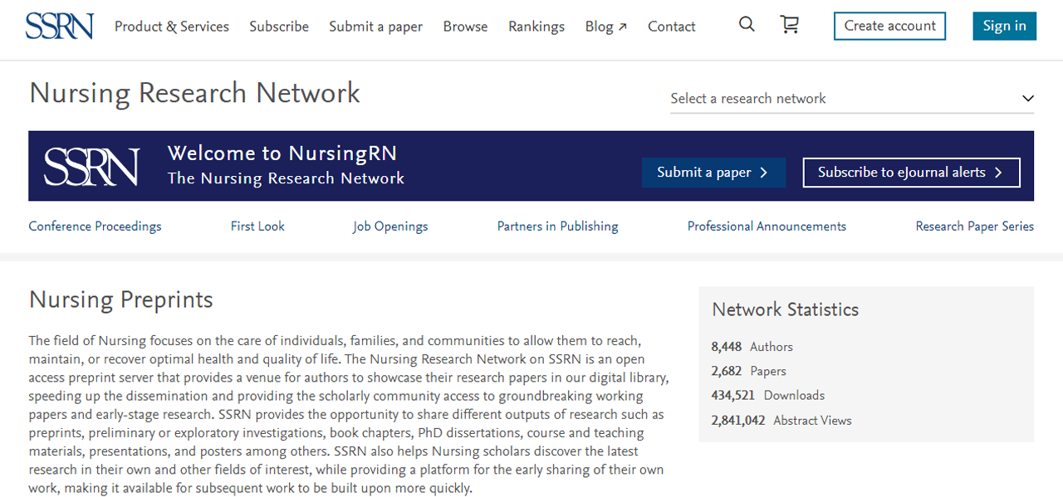
Task: Click the 8,448 Authors statistic
Action: [x=752, y=347]
